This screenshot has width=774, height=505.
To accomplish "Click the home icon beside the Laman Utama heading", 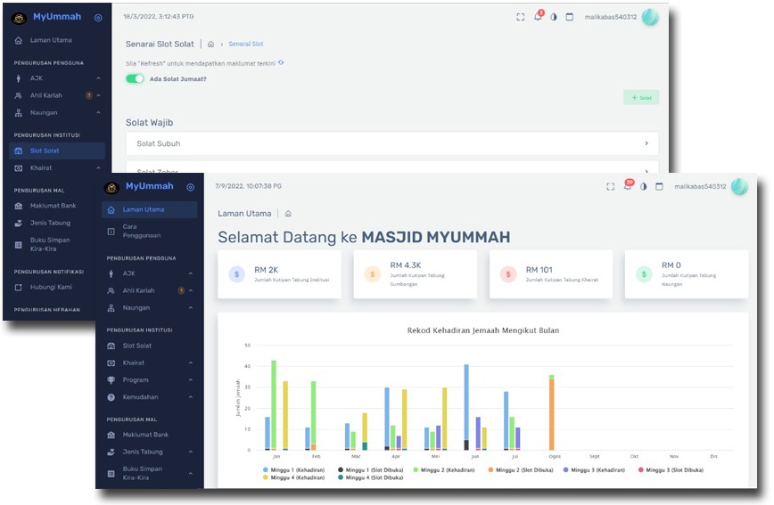I will click(288, 214).
